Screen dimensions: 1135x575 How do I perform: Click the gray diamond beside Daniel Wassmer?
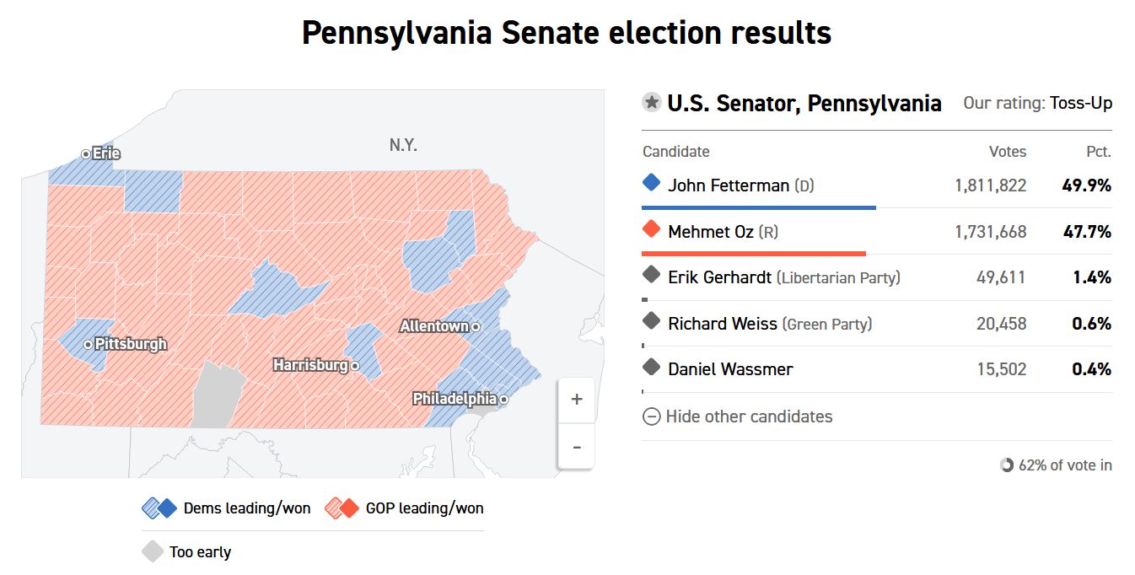(x=650, y=366)
